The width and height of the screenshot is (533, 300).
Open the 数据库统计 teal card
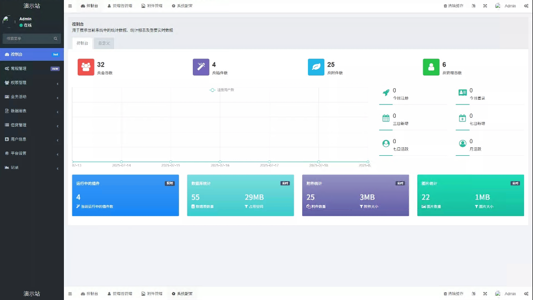click(x=240, y=195)
